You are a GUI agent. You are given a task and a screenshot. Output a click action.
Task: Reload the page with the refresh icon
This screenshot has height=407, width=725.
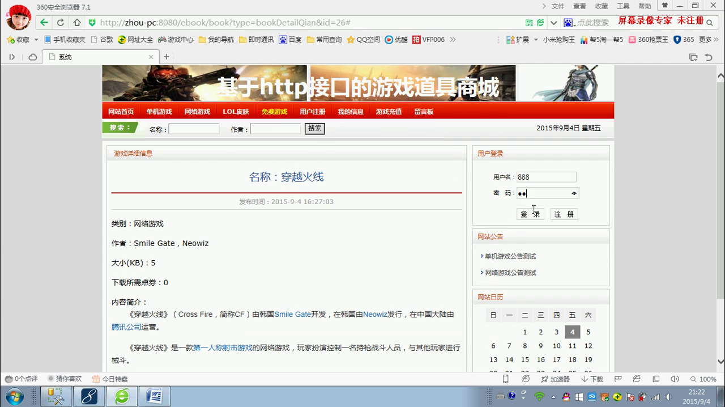point(61,23)
